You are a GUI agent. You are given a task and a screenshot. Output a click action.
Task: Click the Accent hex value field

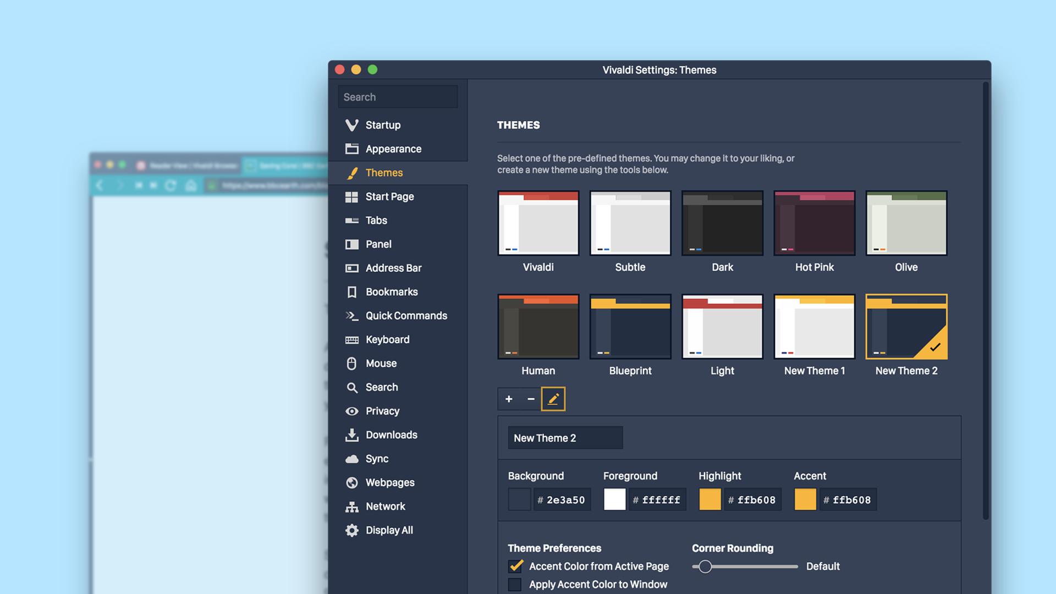point(848,499)
